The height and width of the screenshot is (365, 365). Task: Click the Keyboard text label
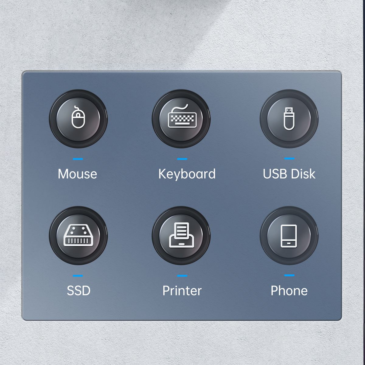[x=187, y=174]
